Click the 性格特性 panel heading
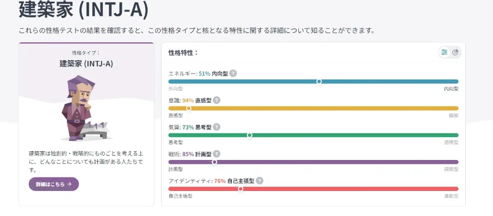 pyautogui.click(x=183, y=53)
